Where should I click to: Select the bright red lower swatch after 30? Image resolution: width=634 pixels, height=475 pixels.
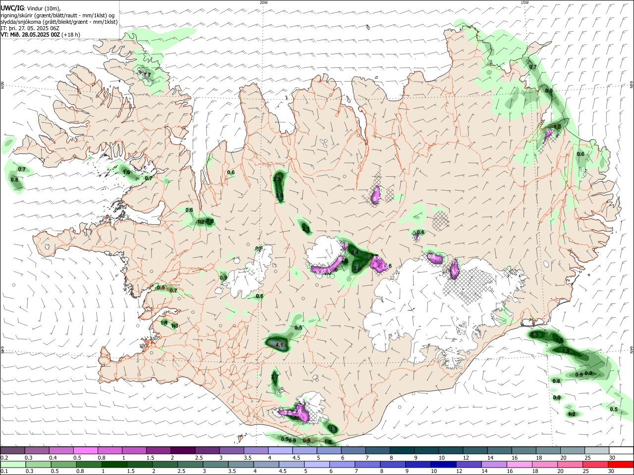pyautogui.click(x=620, y=465)
